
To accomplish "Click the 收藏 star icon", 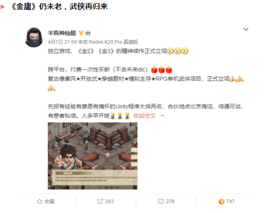I will tap(40, 201).
